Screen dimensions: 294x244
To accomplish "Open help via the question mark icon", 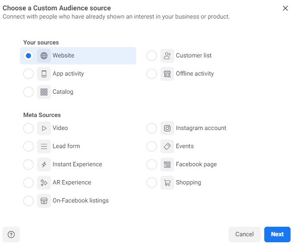I will pos(11,234).
